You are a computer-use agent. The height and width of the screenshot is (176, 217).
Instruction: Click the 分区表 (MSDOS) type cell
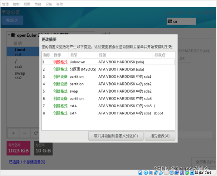(83, 69)
